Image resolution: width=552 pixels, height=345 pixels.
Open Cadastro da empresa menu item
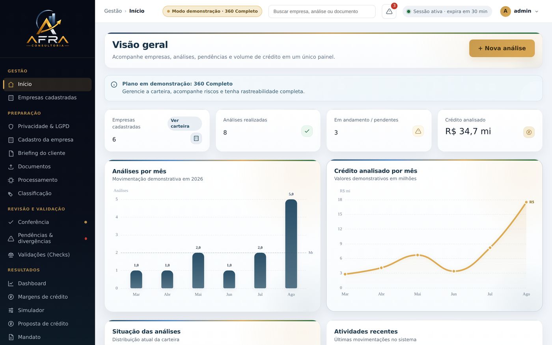click(47, 140)
